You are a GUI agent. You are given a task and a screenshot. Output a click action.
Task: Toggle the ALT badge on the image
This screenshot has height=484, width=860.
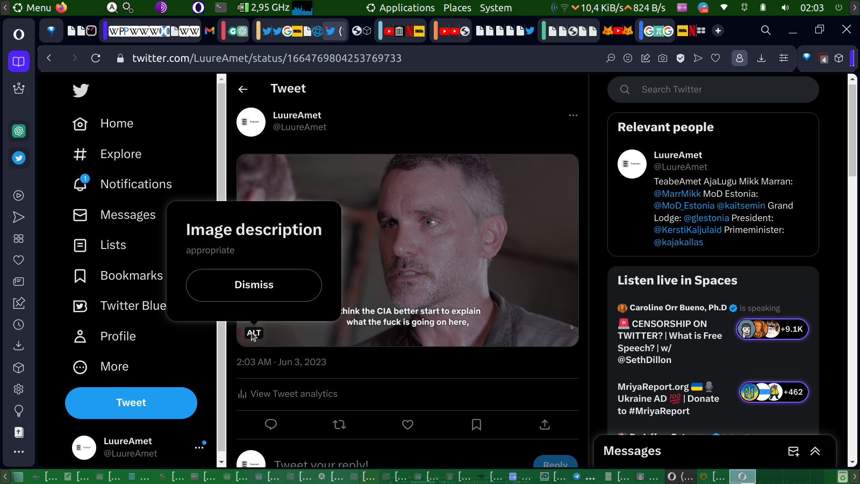254,333
